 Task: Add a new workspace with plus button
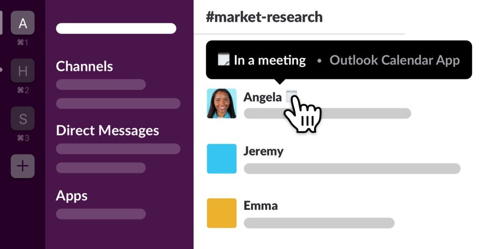click(x=22, y=166)
